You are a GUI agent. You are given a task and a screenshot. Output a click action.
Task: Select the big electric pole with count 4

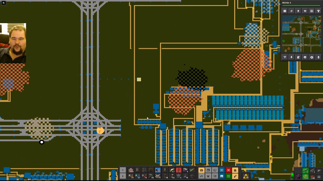[x=178, y=176]
